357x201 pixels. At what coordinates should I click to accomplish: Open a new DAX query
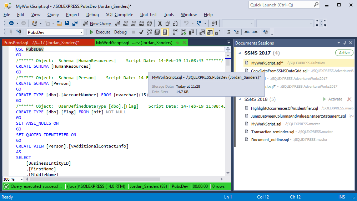click(149, 23)
